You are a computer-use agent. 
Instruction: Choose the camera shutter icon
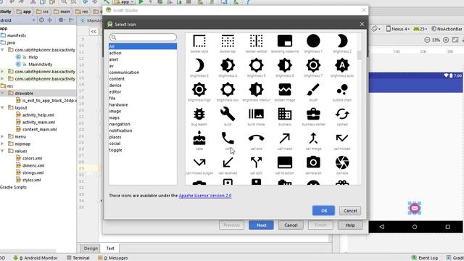coord(341,162)
